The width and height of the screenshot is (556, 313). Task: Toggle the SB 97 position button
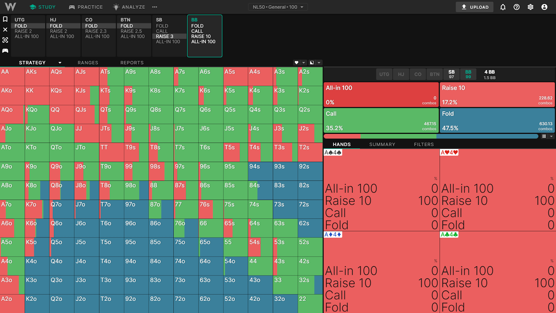coord(451,74)
